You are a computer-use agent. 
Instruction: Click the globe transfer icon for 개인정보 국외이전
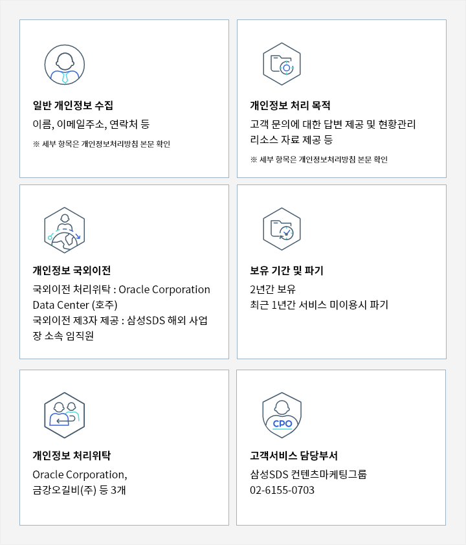point(65,230)
